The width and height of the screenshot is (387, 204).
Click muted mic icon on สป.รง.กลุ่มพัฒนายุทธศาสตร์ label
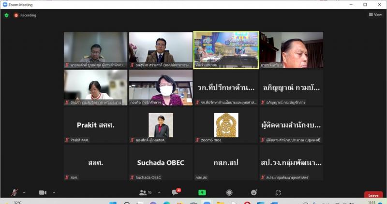(x=263, y=177)
